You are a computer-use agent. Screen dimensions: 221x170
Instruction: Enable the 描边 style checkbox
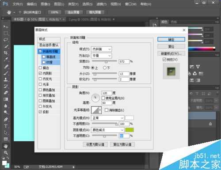[x=40, y=68]
